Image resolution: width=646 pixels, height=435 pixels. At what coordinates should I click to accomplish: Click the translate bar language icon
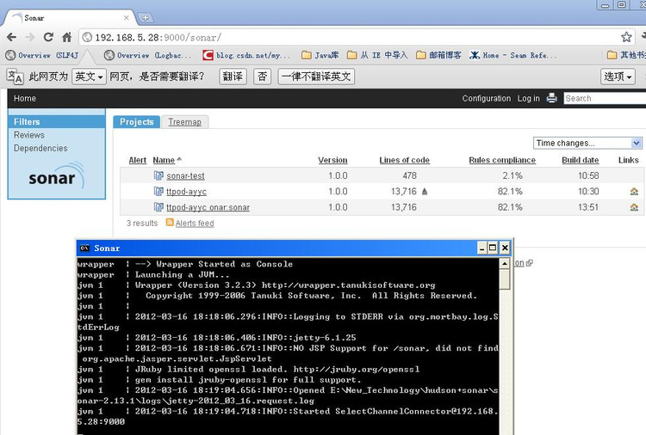pos(16,77)
